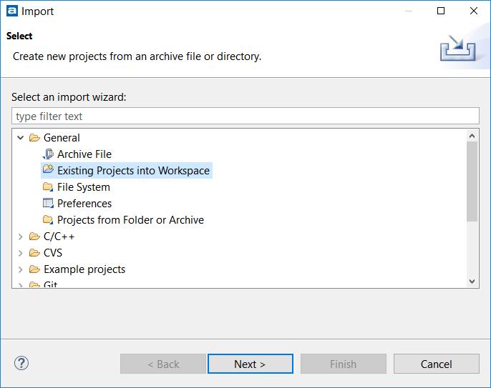Click the CVS folder icon

point(34,253)
